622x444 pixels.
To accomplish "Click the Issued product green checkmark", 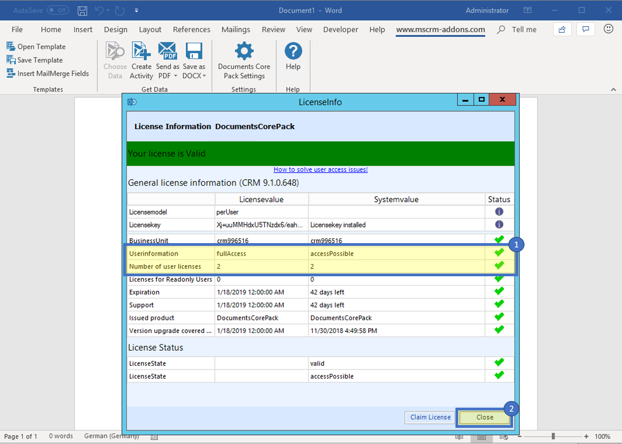I will pos(499,317).
